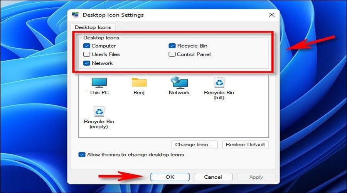This screenshot has width=347, height=193.
Task: Click the 'Recycle Bin (full)' label text
Action: [x=219, y=95]
